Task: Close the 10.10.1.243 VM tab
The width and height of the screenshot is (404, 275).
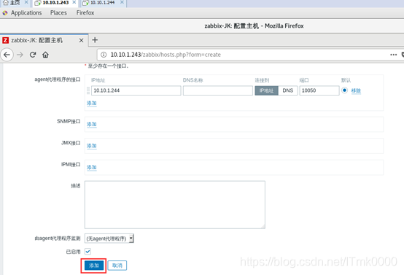Action: point(74,2)
